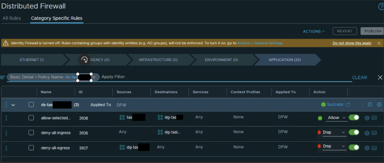Open the Allow action dropdown
384x163 pixels.
337,118
